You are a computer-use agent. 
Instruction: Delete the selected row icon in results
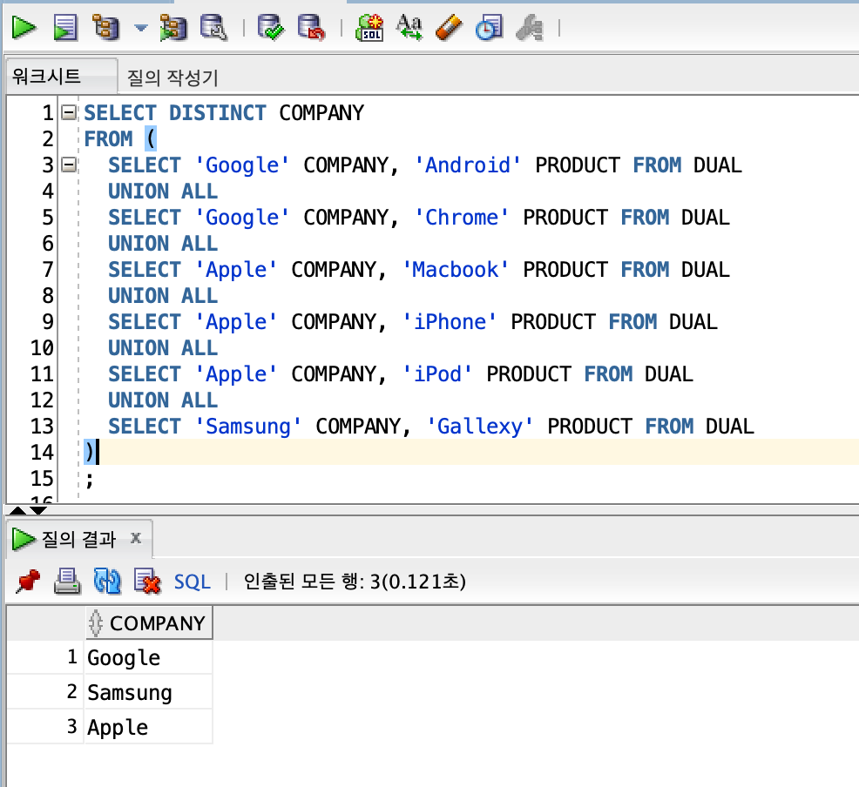[x=147, y=582]
